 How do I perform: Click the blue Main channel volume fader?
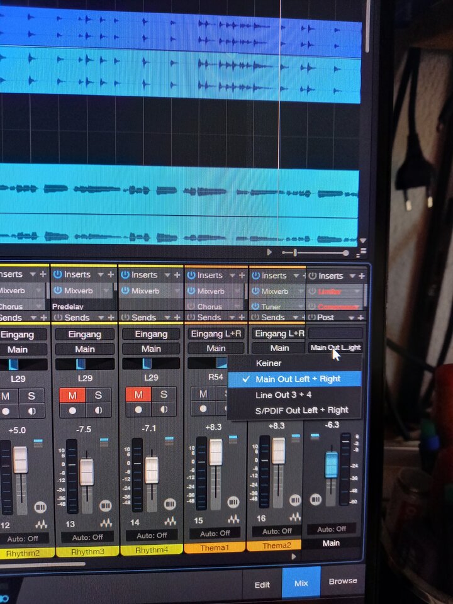pos(332,464)
